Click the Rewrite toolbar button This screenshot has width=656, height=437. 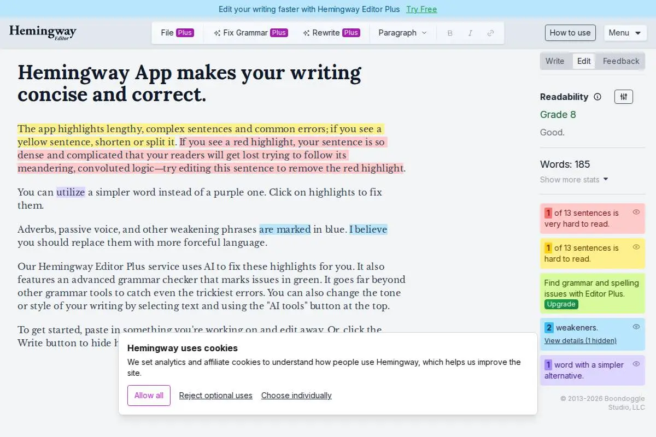coord(331,33)
